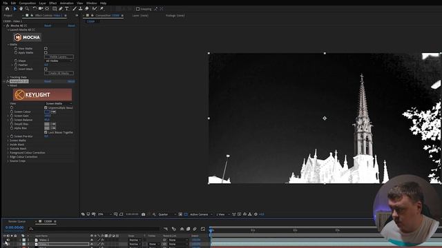Click the Mocha logo to launch Mocha

click(x=28, y=37)
